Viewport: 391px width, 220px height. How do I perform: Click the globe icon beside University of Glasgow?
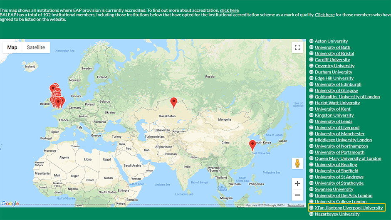[311, 91]
